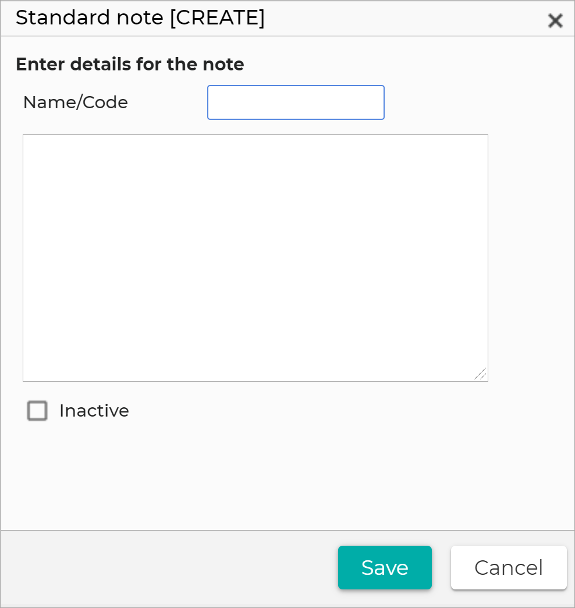
Task: Cancel creating the standard note
Action: click(x=508, y=567)
